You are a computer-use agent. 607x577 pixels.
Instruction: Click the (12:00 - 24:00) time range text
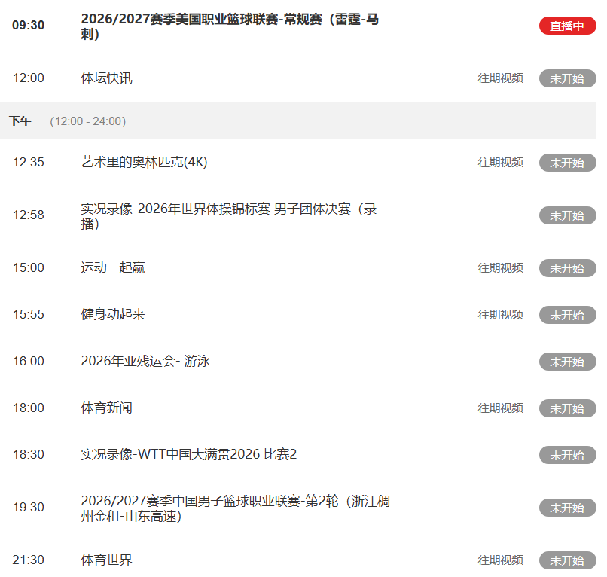tap(88, 121)
